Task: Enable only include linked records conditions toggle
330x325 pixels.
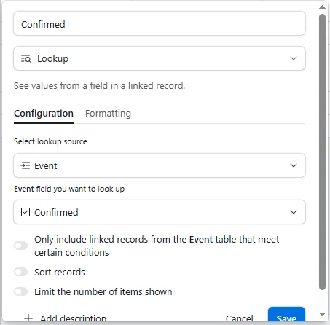Action: click(21, 246)
